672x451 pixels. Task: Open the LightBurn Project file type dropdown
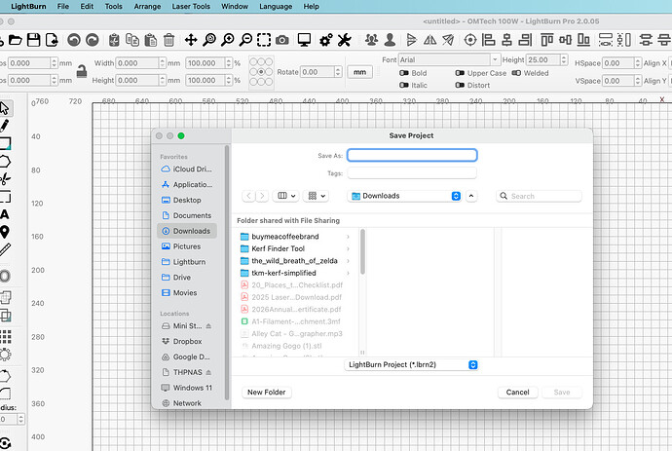(413, 364)
